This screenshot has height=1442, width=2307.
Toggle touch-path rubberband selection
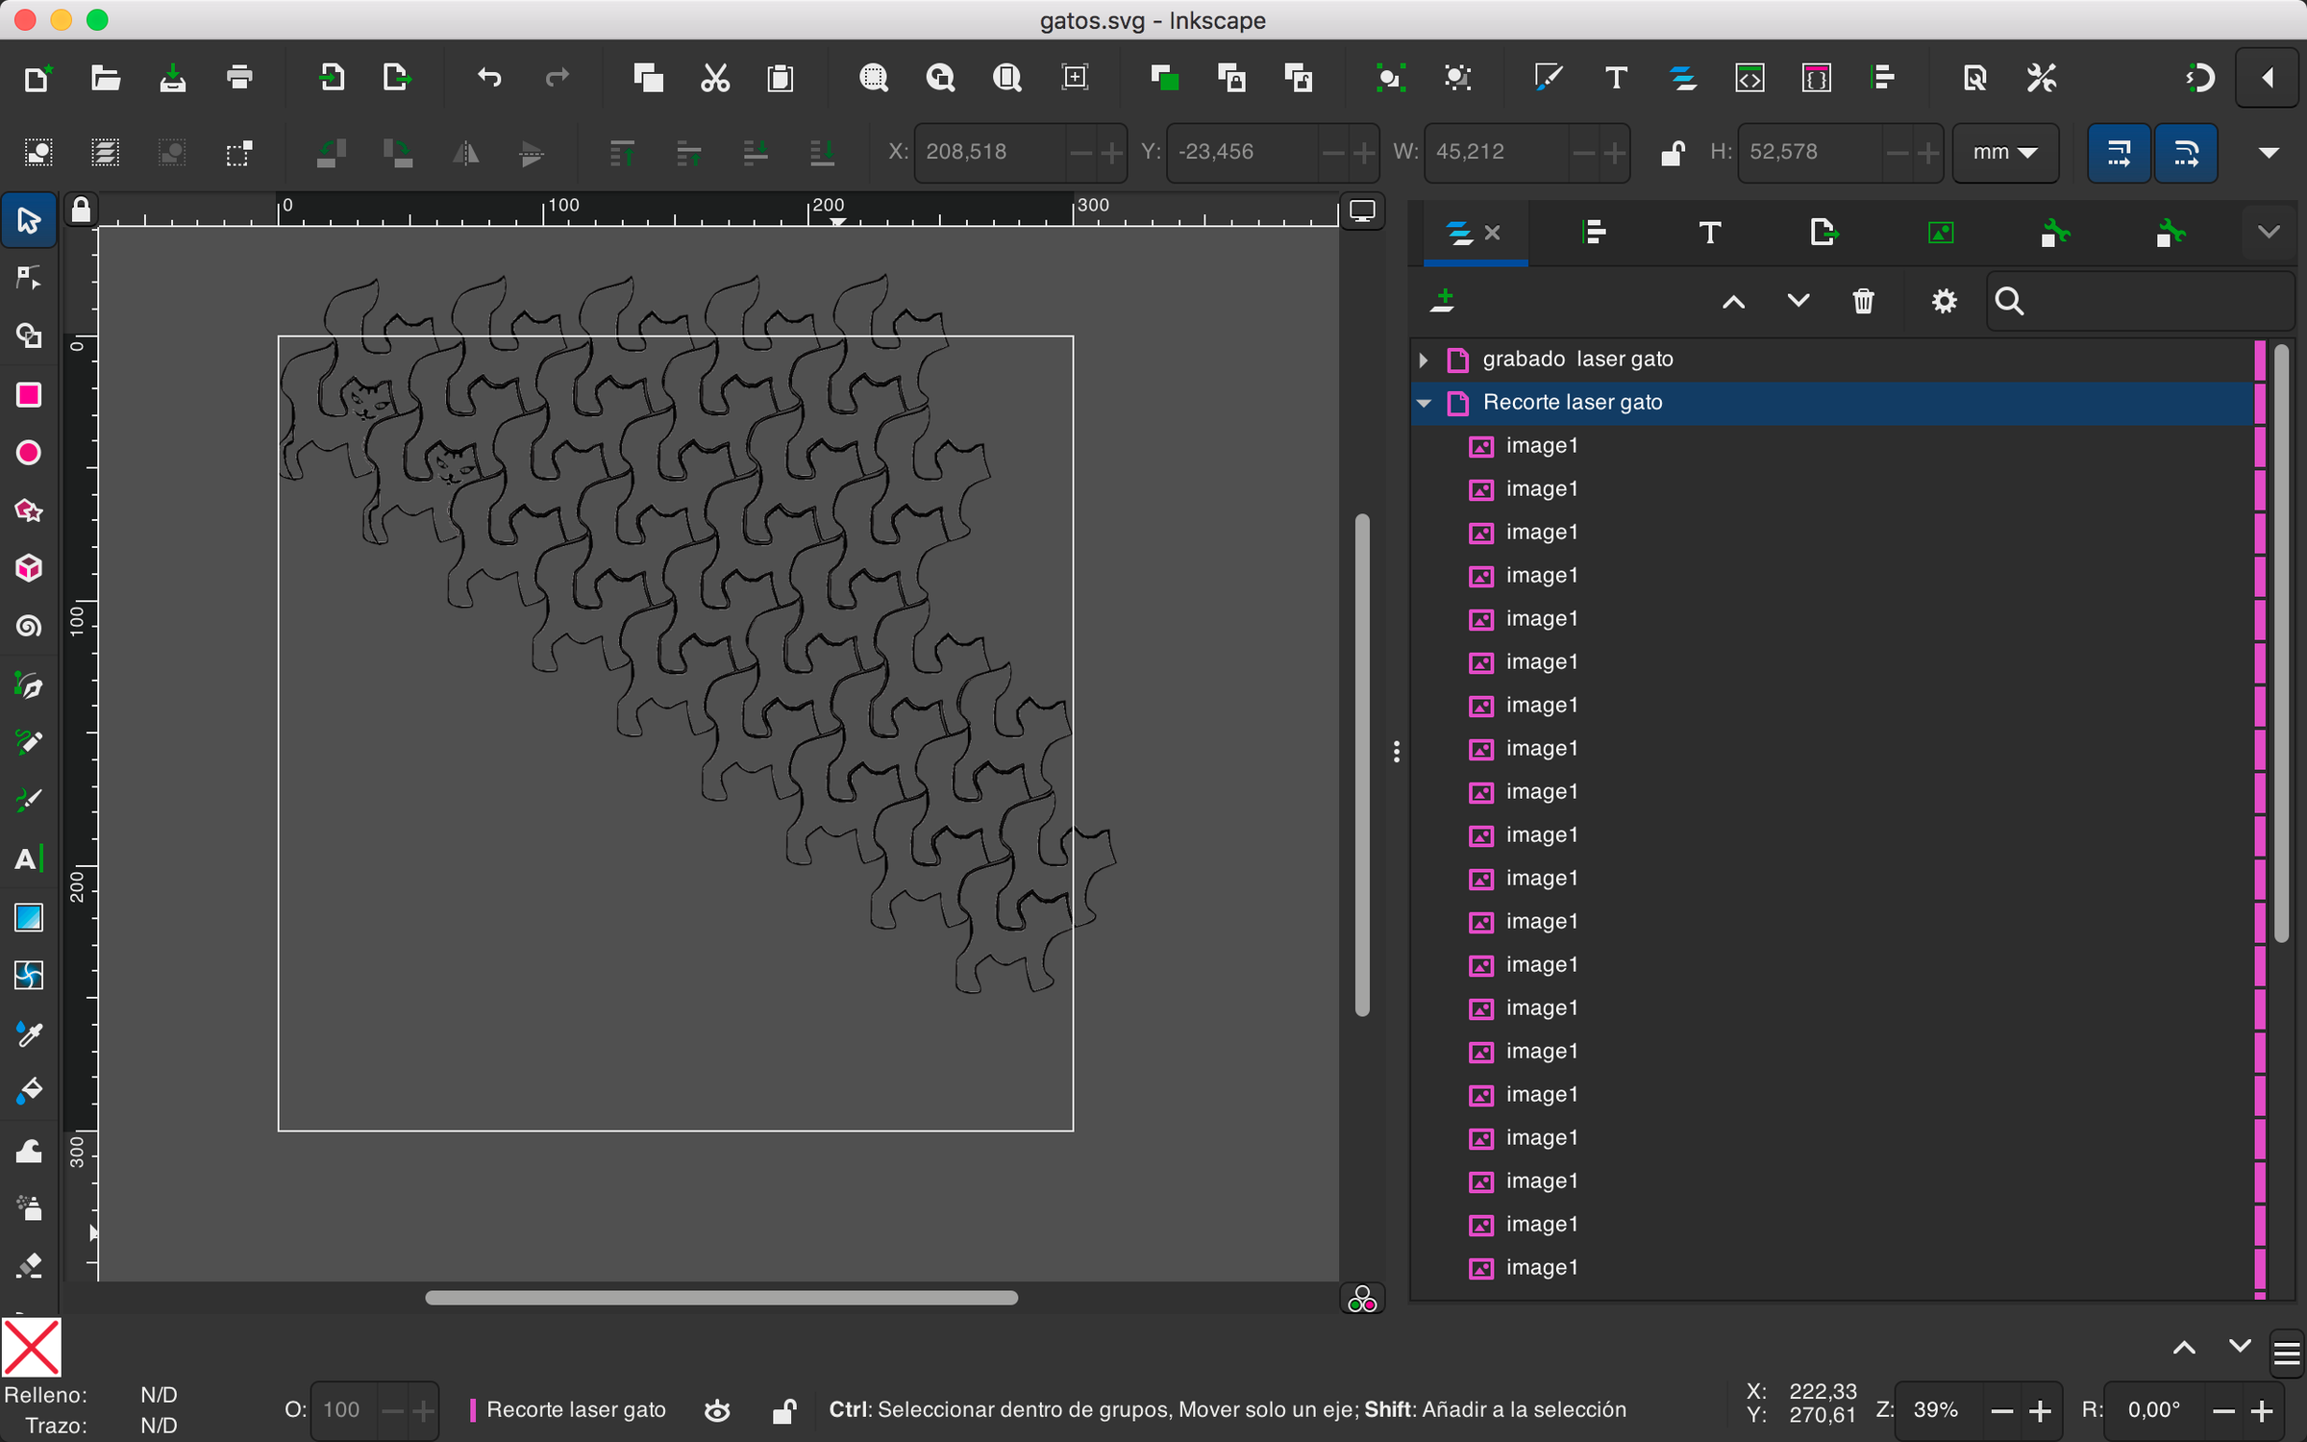(239, 153)
